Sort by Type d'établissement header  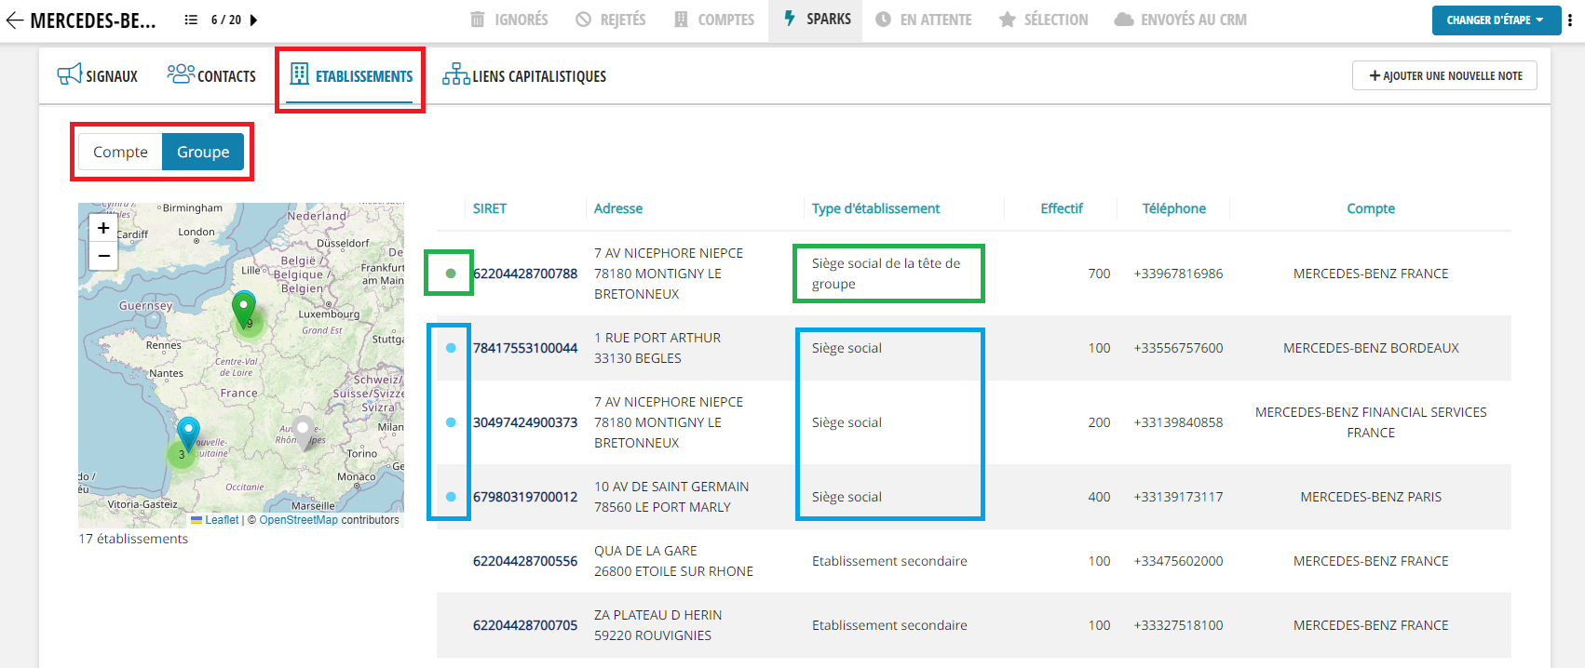pyautogui.click(x=875, y=208)
